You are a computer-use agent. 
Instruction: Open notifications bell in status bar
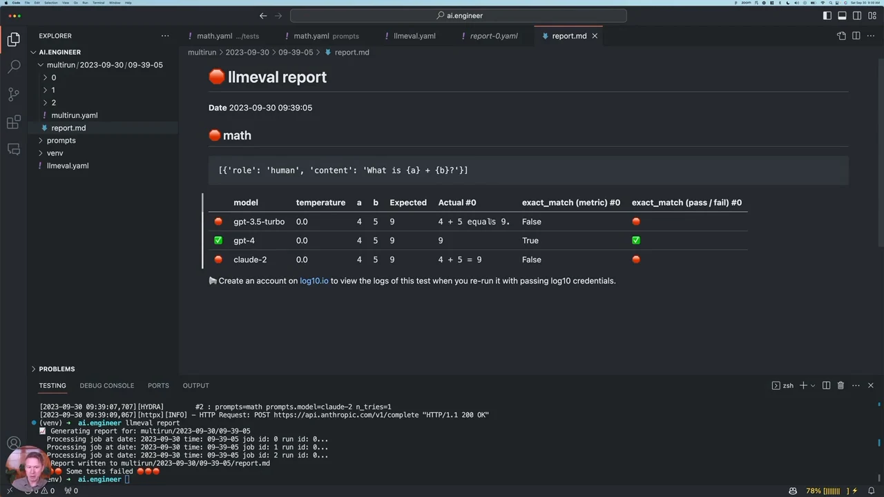tap(872, 491)
